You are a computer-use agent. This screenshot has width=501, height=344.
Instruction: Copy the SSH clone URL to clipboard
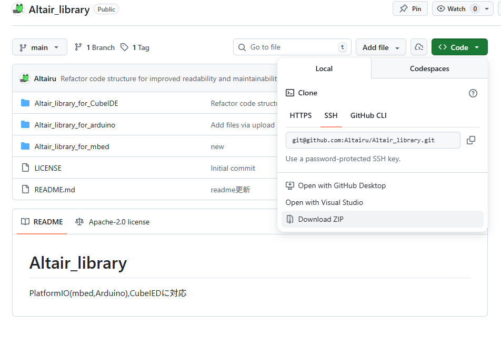click(471, 140)
